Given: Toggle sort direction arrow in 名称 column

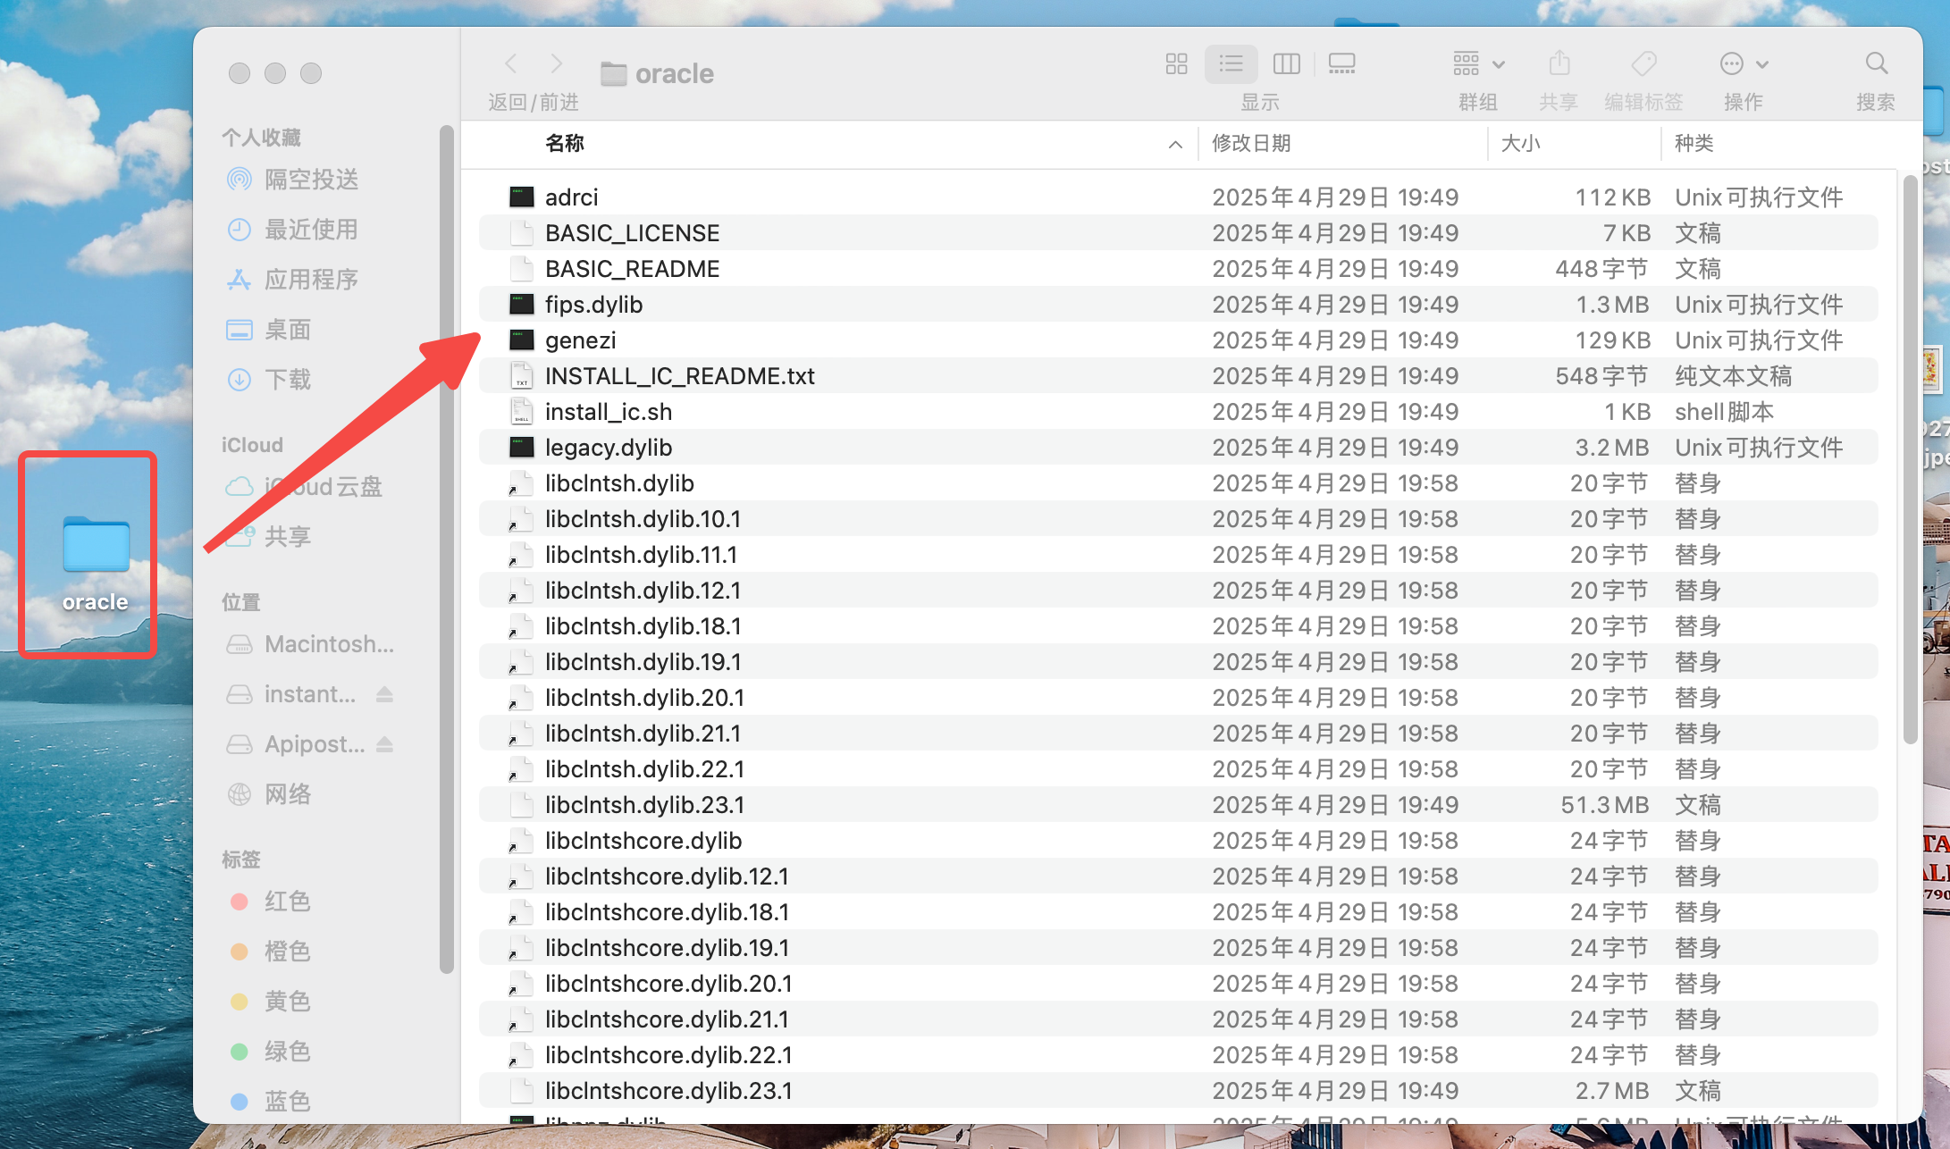Looking at the screenshot, I should 1175,144.
